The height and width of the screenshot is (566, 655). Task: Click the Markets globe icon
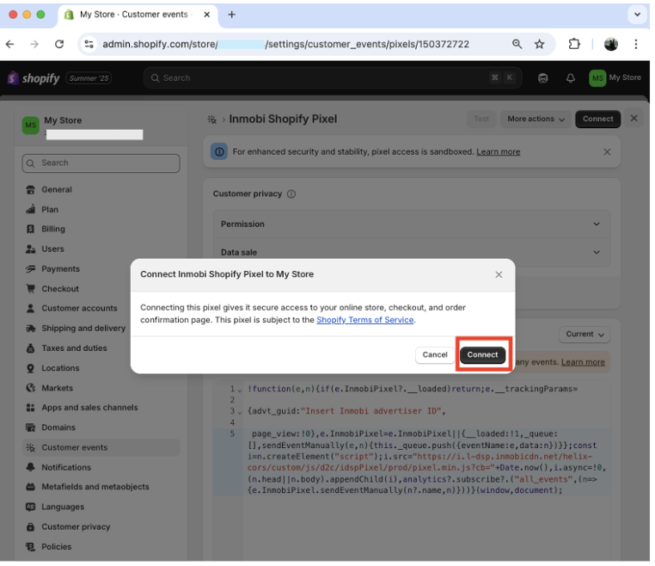coord(30,388)
